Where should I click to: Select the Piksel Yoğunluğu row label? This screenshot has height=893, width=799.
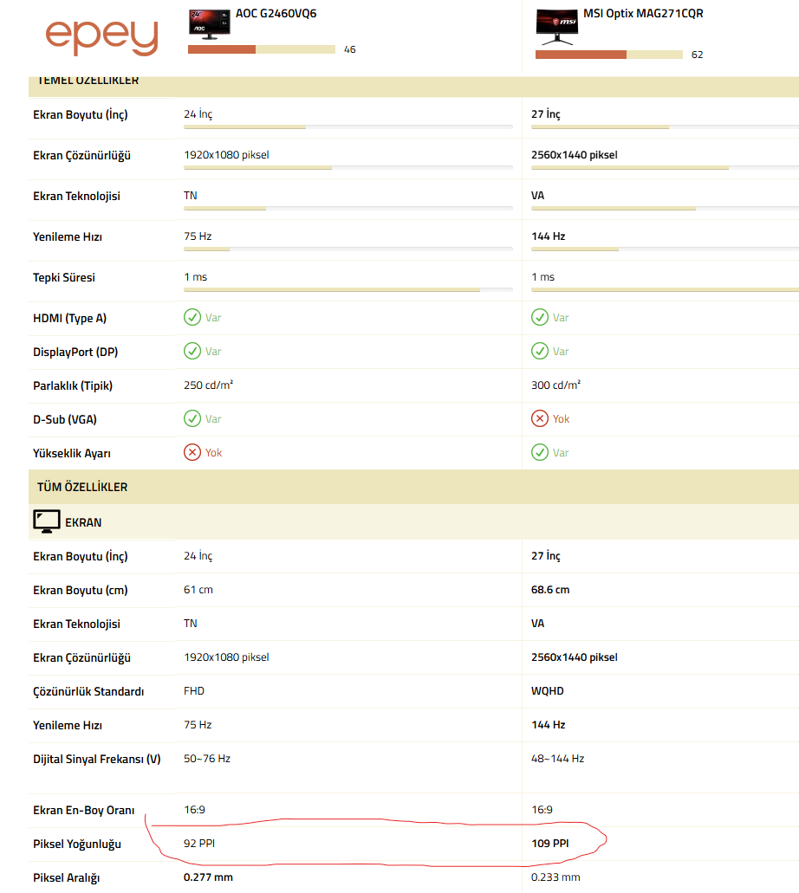(x=77, y=844)
